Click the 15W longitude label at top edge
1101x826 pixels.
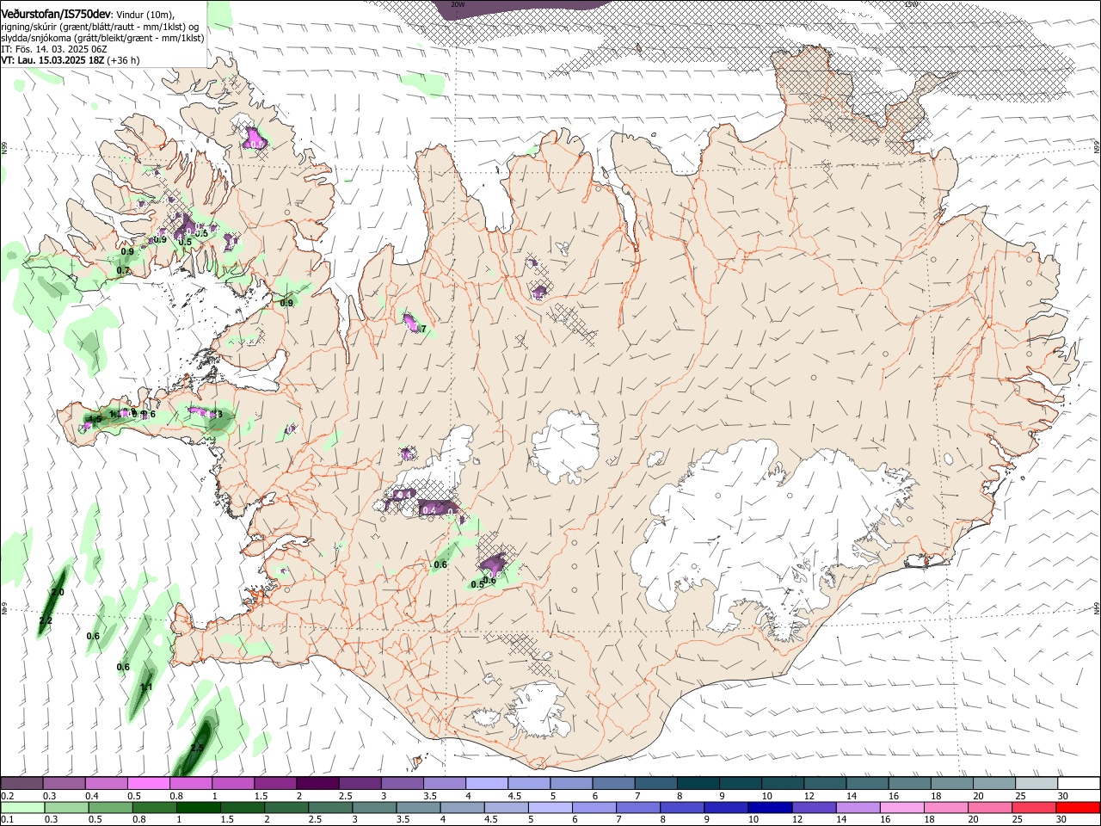point(911,4)
